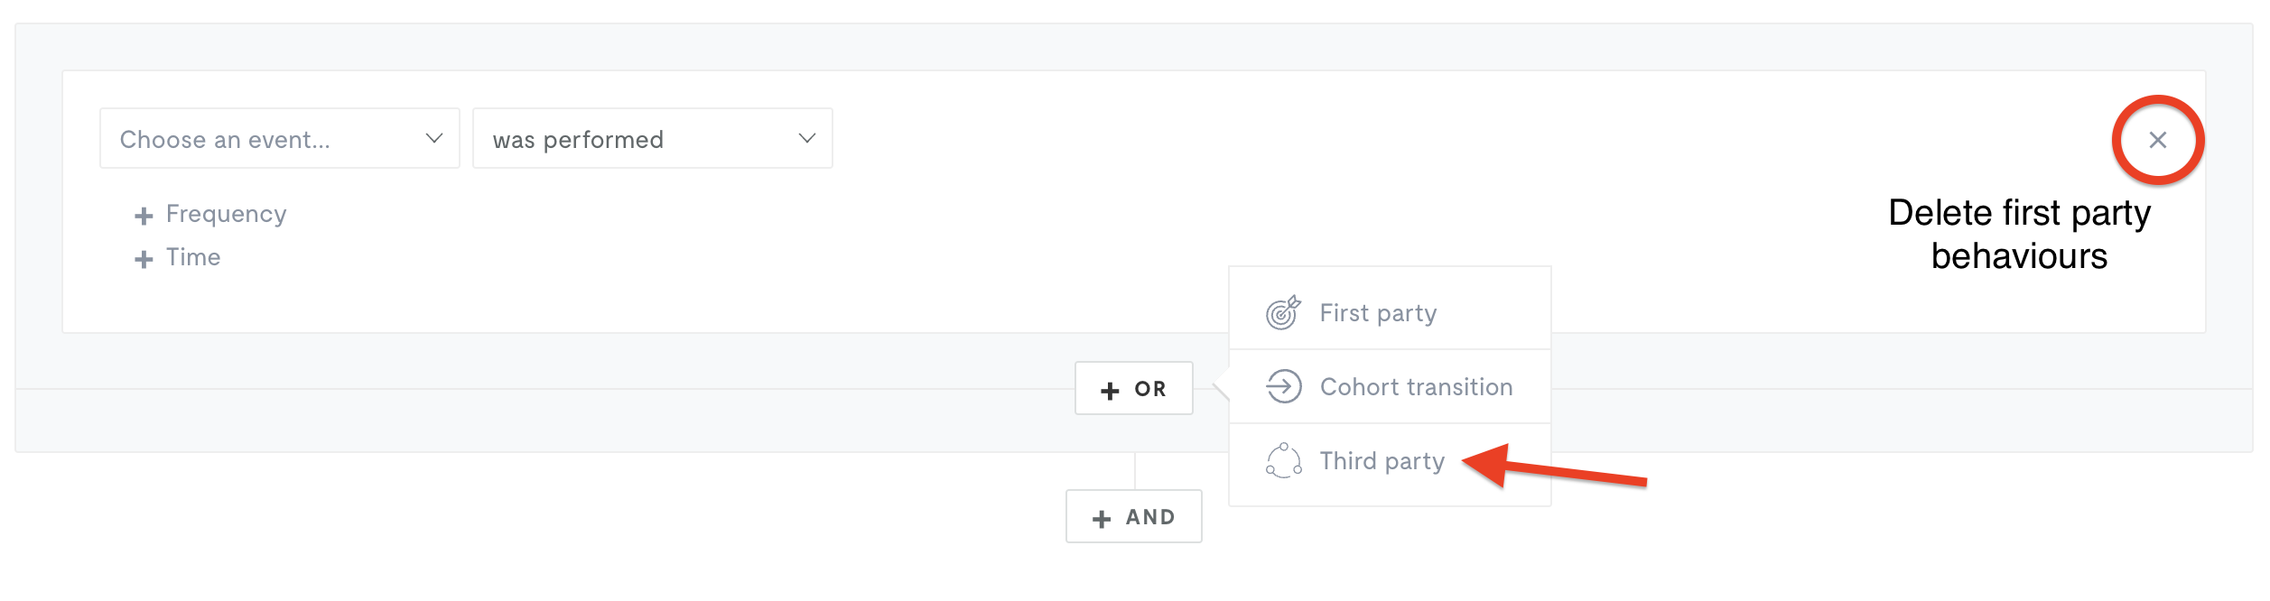The height and width of the screenshot is (601, 2270).
Task: Select First party from the menu
Action: point(1390,312)
